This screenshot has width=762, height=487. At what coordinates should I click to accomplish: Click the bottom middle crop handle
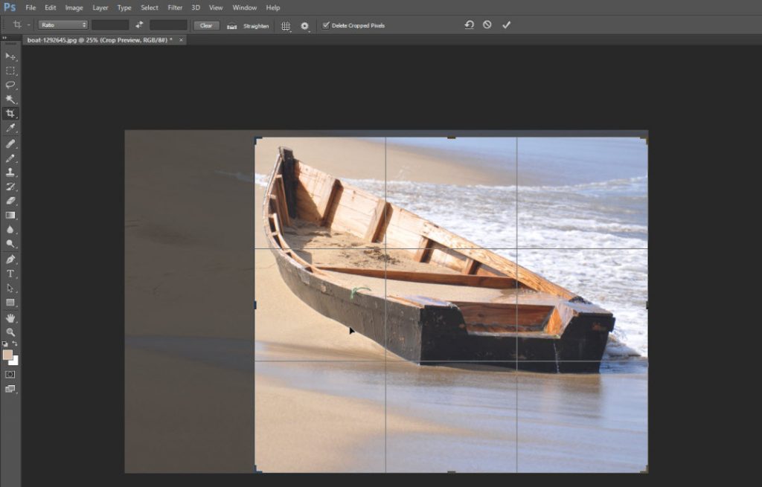(x=452, y=472)
